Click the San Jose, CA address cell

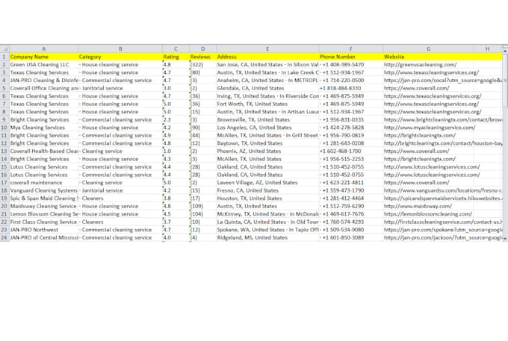(267, 65)
